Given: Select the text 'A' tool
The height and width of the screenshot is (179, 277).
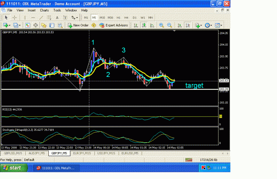Looking at the screenshot, I should pyautogui.click(x=57, y=17).
